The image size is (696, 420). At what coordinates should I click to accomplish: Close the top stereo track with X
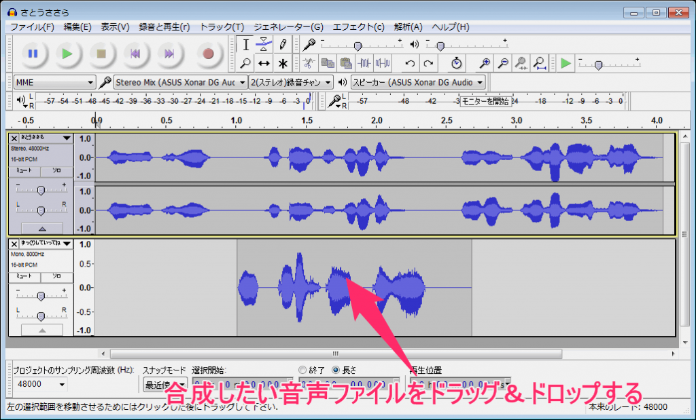14,138
